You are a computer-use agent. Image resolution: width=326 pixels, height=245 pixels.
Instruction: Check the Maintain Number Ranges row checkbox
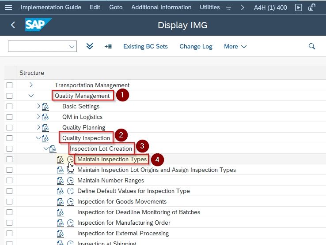tap(9, 181)
